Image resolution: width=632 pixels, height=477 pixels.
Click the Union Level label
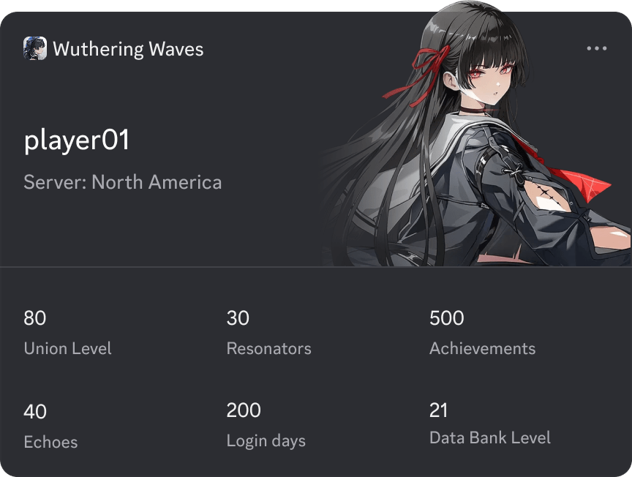point(67,348)
